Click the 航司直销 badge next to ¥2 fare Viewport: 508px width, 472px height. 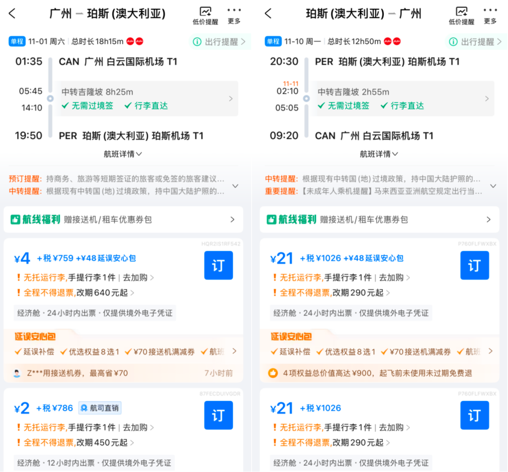point(99,408)
